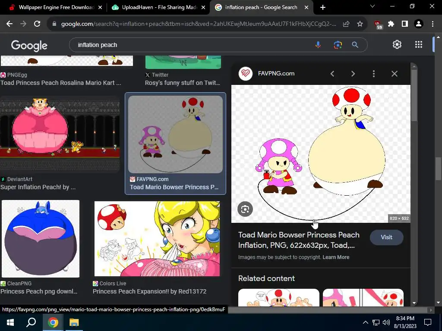Click the share page icon in address bar

click(346, 24)
